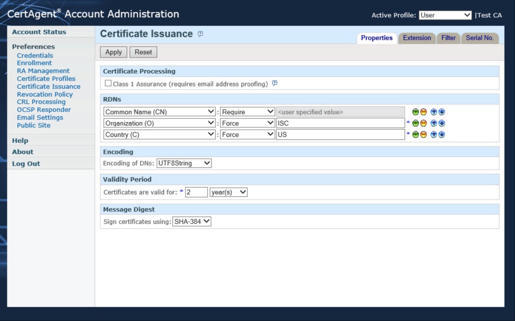The image size is (515, 321).
Task: Click the Apply button
Action: coord(114,52)
